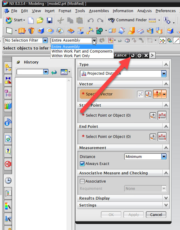Screen dimensions: 180x230
Task: Open the Analysis menu
Action: point(144,11)
